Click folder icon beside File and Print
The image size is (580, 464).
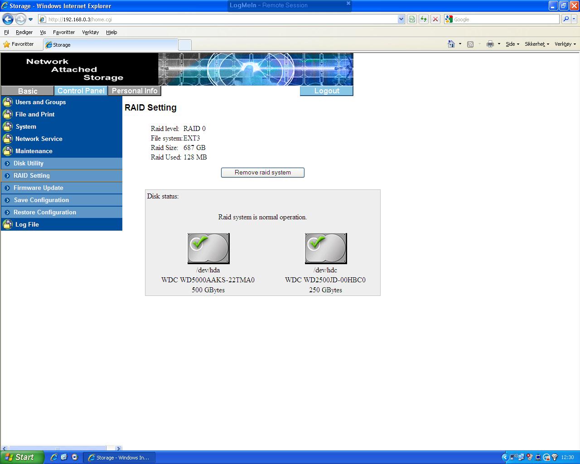8,114
